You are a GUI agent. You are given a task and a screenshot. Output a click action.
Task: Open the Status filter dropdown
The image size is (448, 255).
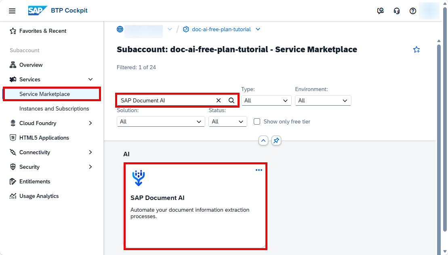coord(228,122)
